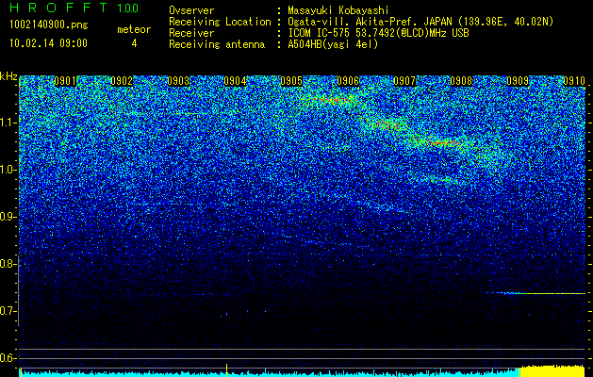The image size is (593, 377).
Task: Click the 0.6 frequency axis label
Action: coord(8,358)
